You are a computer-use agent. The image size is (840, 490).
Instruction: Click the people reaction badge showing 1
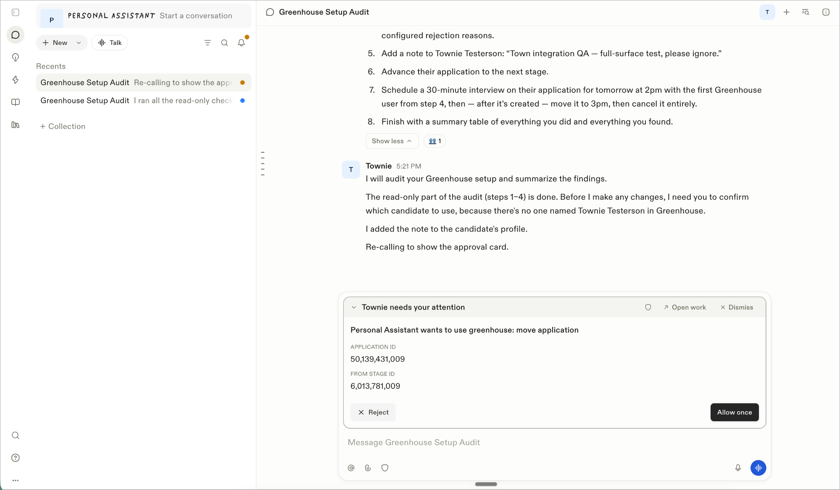point(434,141)
